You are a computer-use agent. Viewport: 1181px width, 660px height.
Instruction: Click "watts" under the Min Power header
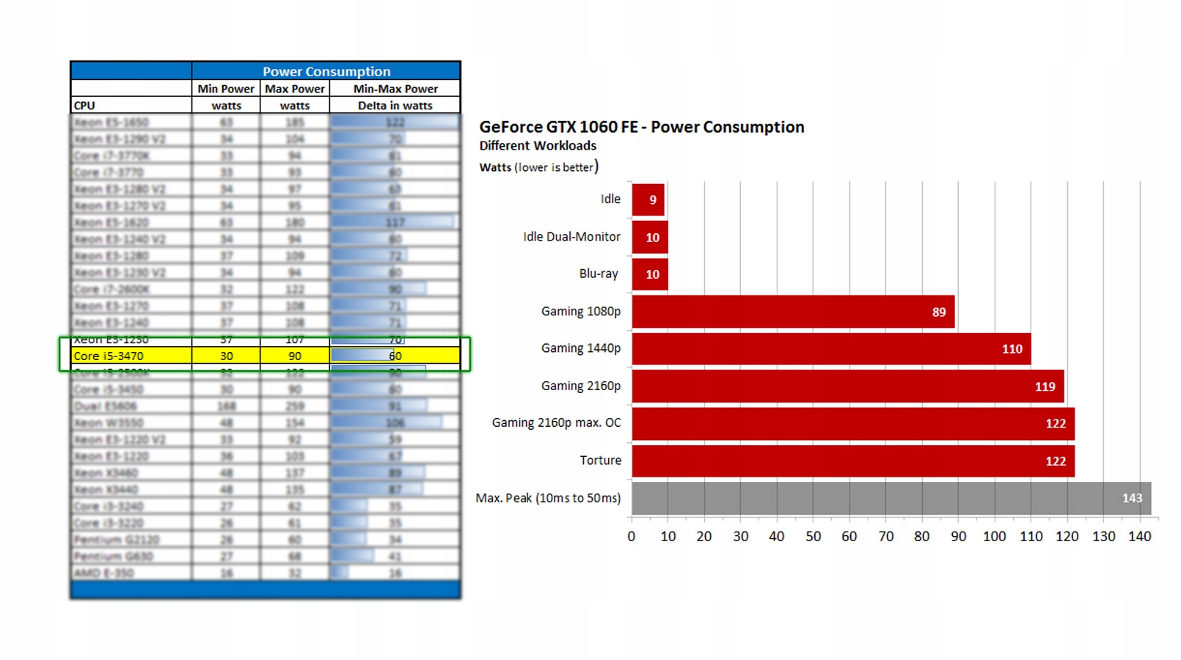click(227, 106)
